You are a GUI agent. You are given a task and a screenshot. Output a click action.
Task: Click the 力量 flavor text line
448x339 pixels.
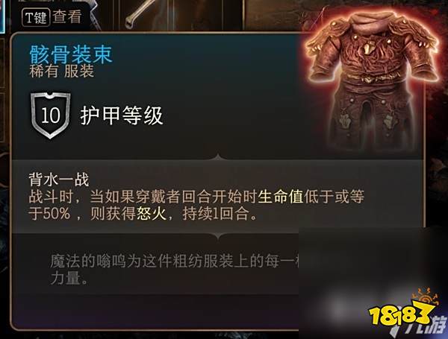(69, 278)
